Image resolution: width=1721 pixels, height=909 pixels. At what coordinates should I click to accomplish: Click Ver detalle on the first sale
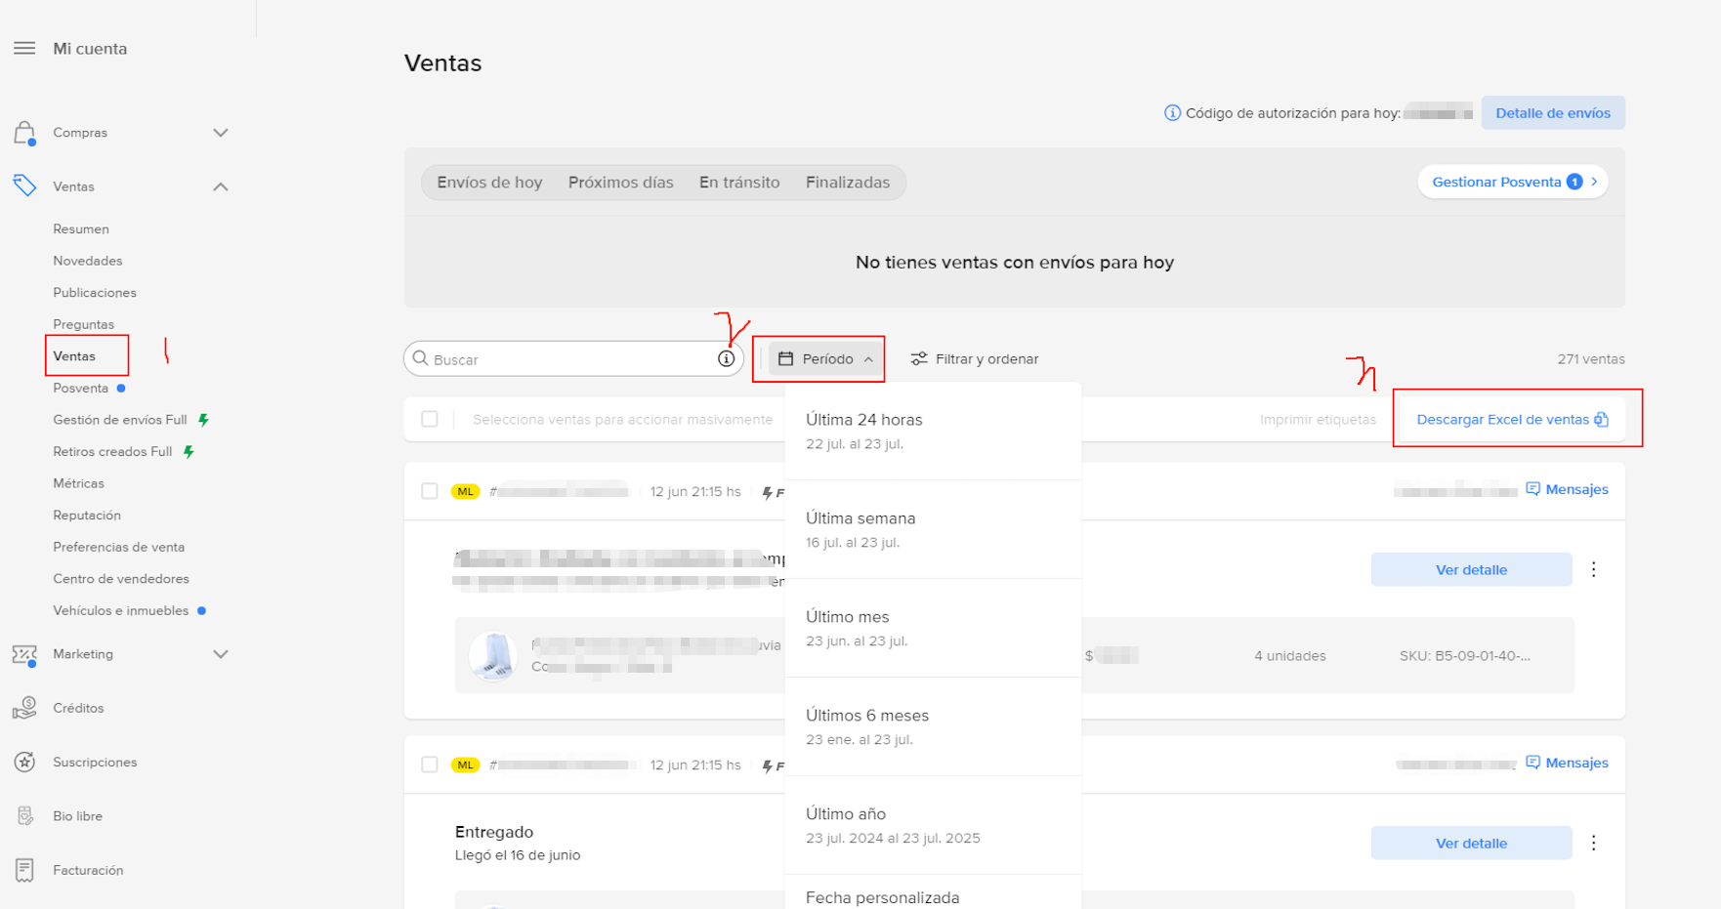[1471, 569]
